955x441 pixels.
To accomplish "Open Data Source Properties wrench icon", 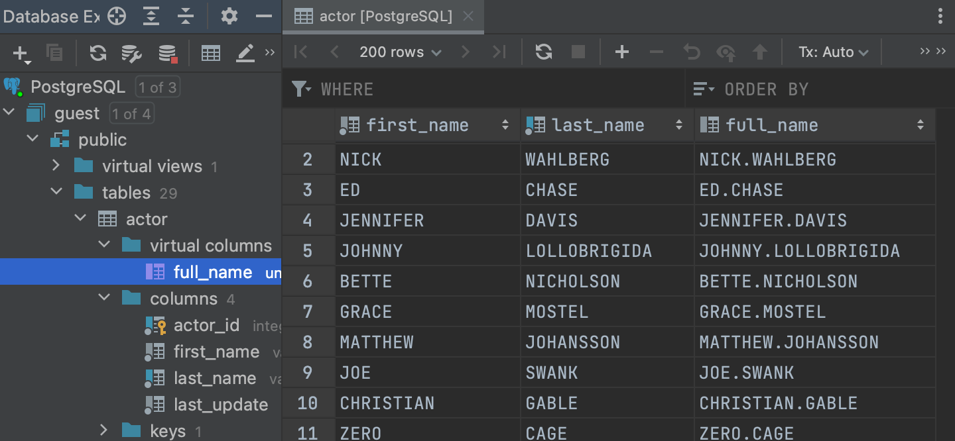I will pyautogui.click(x=132, y=53).
